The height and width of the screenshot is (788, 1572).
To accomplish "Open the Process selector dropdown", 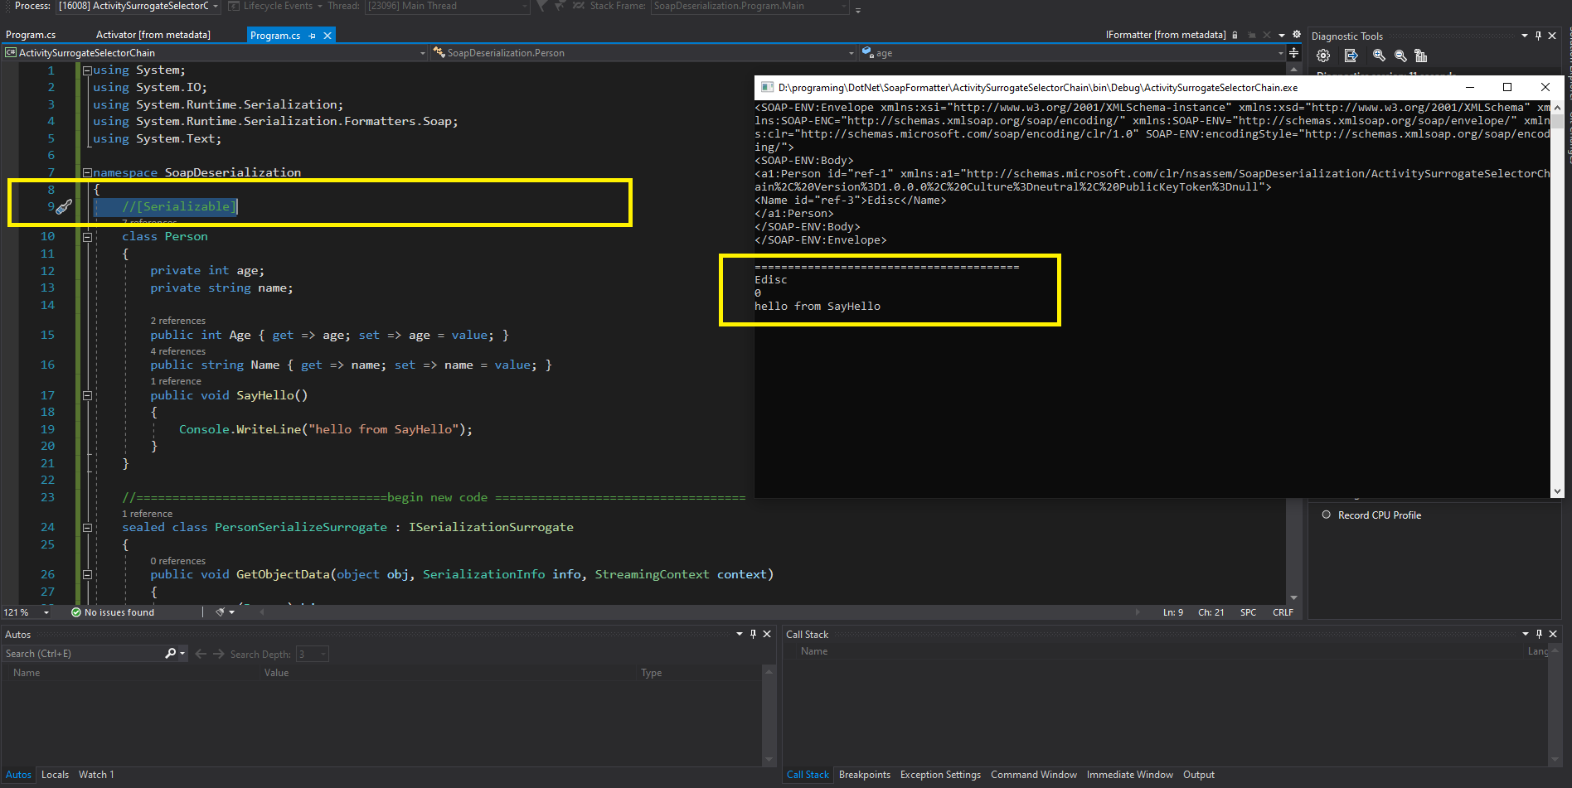I will tap(216, 6).
